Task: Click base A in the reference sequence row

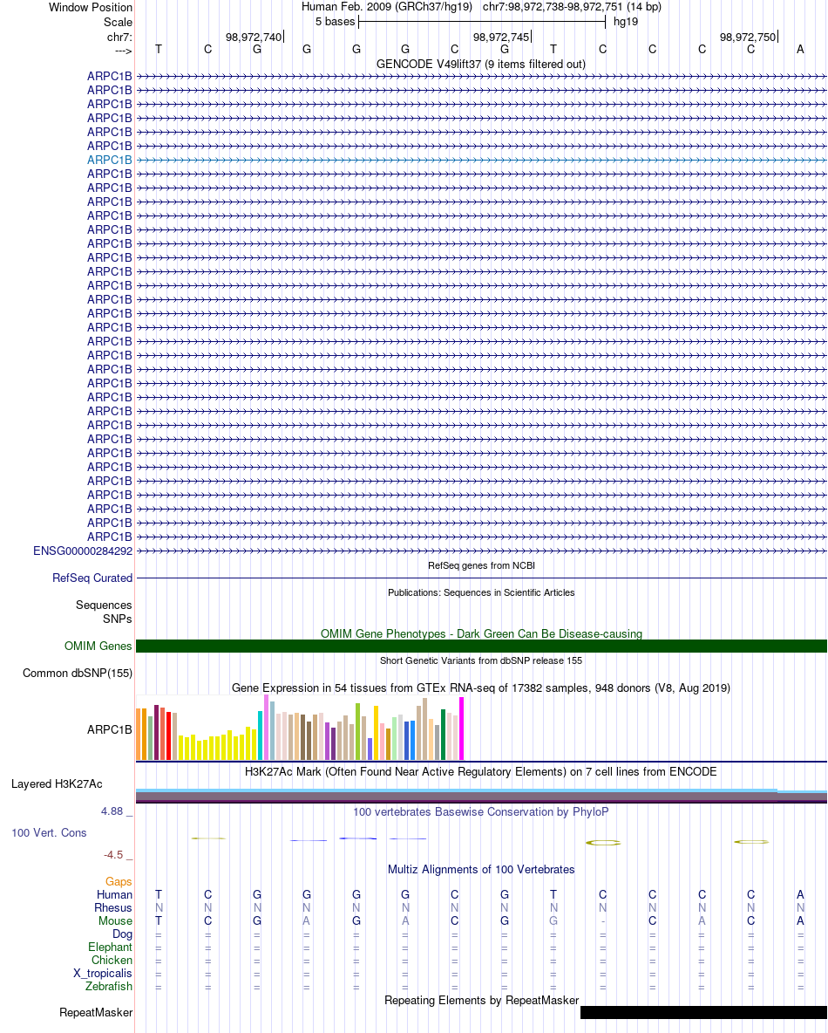Action: pos(800,50)
